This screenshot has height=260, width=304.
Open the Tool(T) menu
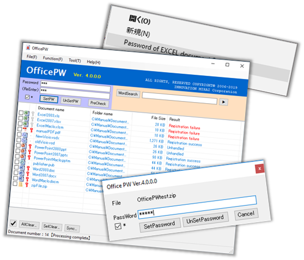(75, 61)
